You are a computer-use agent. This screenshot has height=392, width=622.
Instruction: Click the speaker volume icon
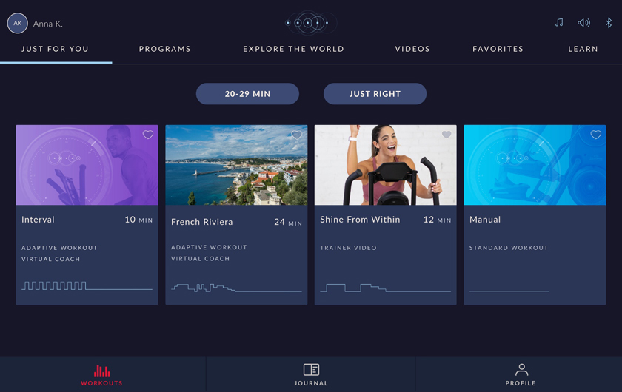584,23
